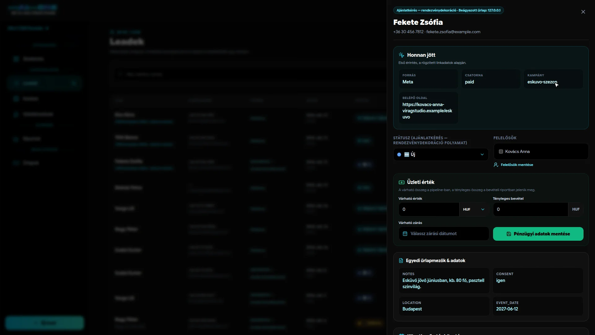Save assignees with Felelősök mentése
This screenshot has width=595, height=335.
pyautogui.click(x=513, y=165)
